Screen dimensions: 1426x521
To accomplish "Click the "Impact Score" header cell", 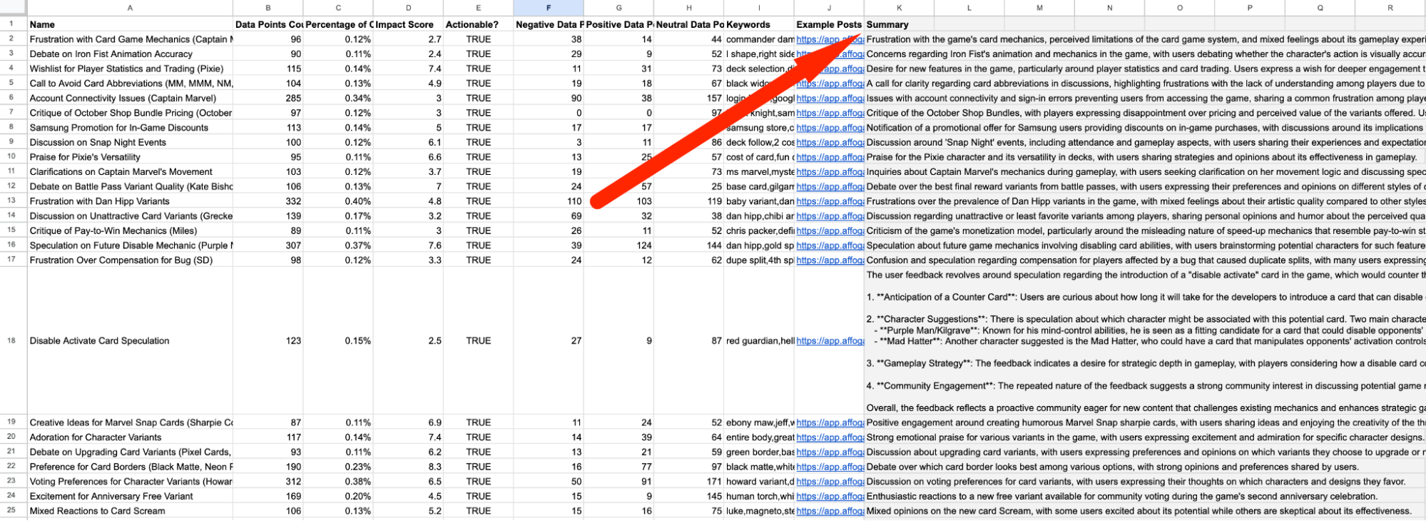I will 407,24.
